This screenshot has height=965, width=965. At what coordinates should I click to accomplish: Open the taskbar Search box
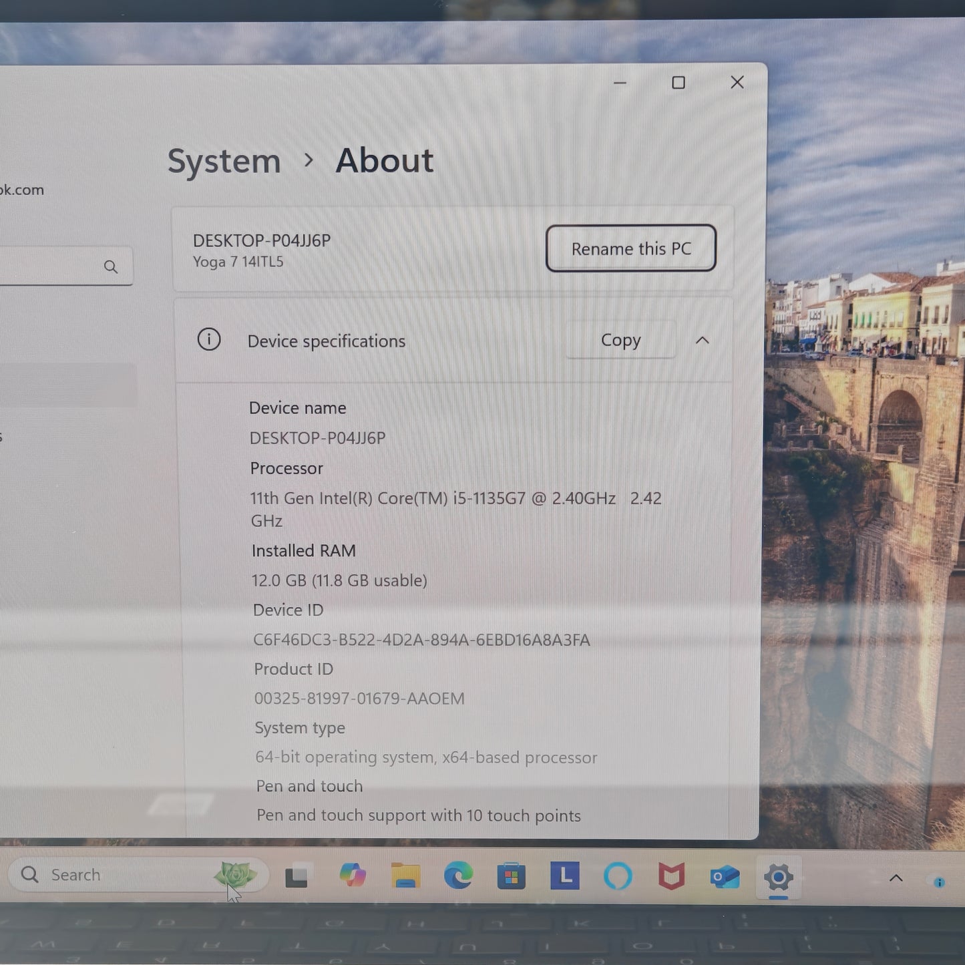(138, 875)
